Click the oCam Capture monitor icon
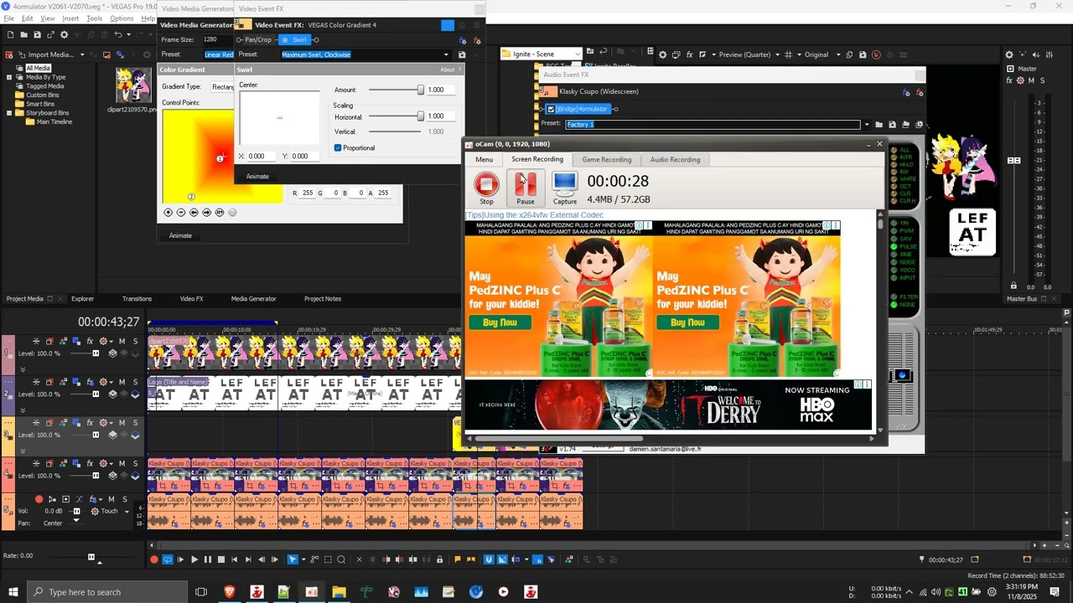The height and width of the screenshot is (603, 1073). [565, 188]
